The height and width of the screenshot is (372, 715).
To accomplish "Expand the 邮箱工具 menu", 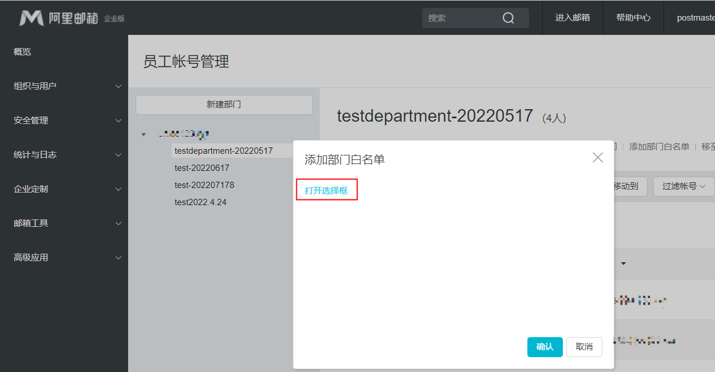I will pyautogui.click(x=67, y=223).
